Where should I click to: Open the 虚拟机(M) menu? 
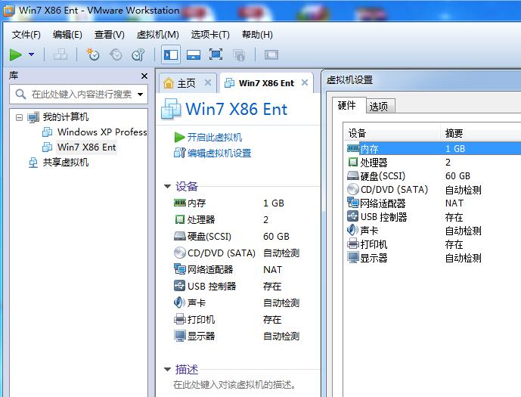[x=157, y=34]
